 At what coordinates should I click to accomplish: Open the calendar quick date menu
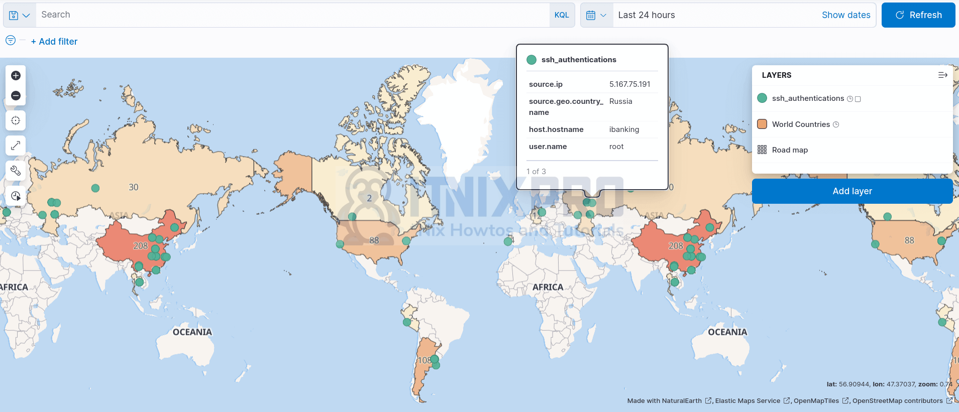point(597,15)
